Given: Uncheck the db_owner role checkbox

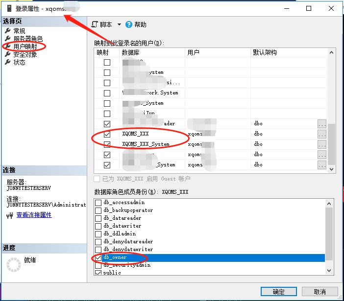Looking at the screenshot, I should click(x=98, y=257).
